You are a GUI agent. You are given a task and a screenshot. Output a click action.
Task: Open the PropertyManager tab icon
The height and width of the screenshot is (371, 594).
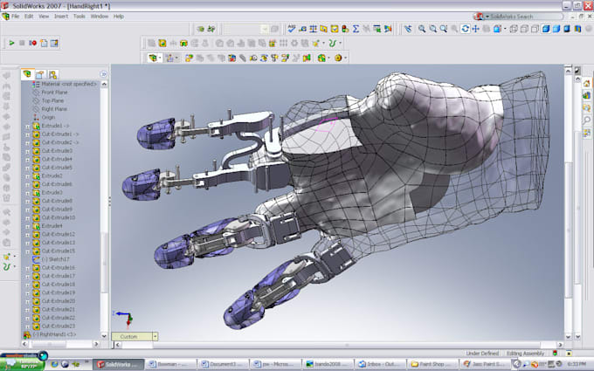(39, 74)
